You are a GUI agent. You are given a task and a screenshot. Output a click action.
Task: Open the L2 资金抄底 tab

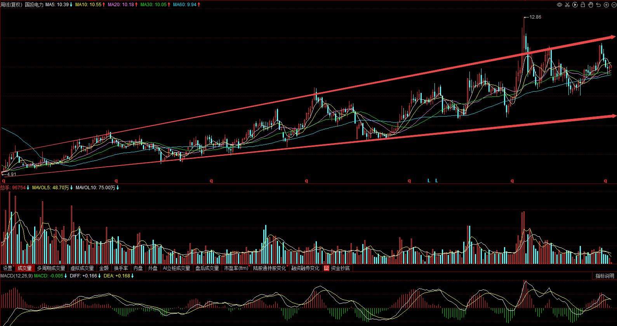337,268
